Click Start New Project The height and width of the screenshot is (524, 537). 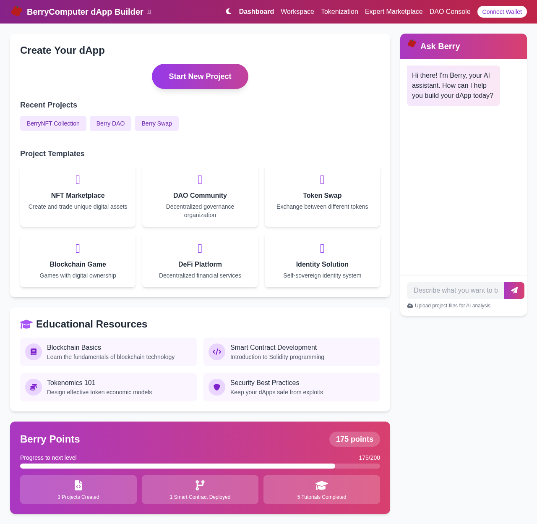click(200, 76)
